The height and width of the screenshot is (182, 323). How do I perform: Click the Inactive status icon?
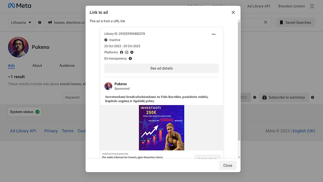[106, 40]
